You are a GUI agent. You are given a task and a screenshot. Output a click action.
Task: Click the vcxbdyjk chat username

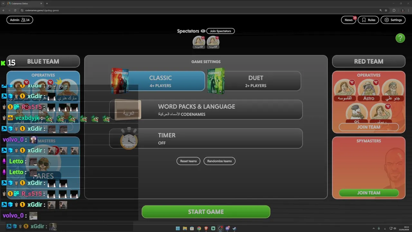(x=27, y=118)
